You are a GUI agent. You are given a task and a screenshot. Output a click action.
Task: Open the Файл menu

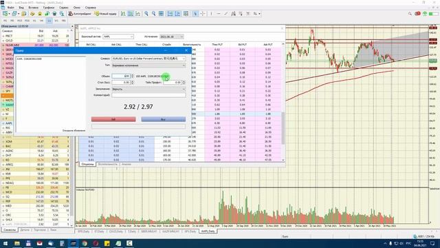click(x=11, y=8)
